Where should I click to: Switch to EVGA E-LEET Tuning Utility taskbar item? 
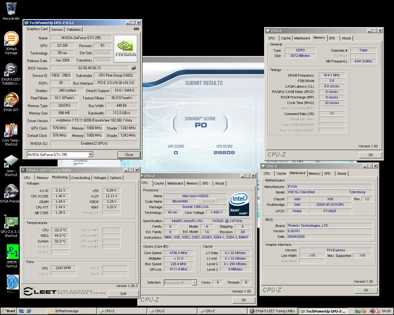[x=273, y=311]
